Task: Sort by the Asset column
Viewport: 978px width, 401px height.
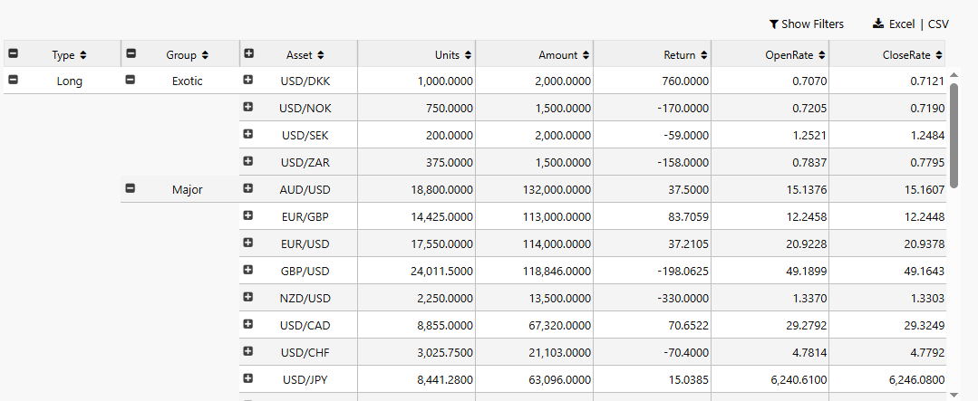Action: pyautogui.click(x=305, y=55)
